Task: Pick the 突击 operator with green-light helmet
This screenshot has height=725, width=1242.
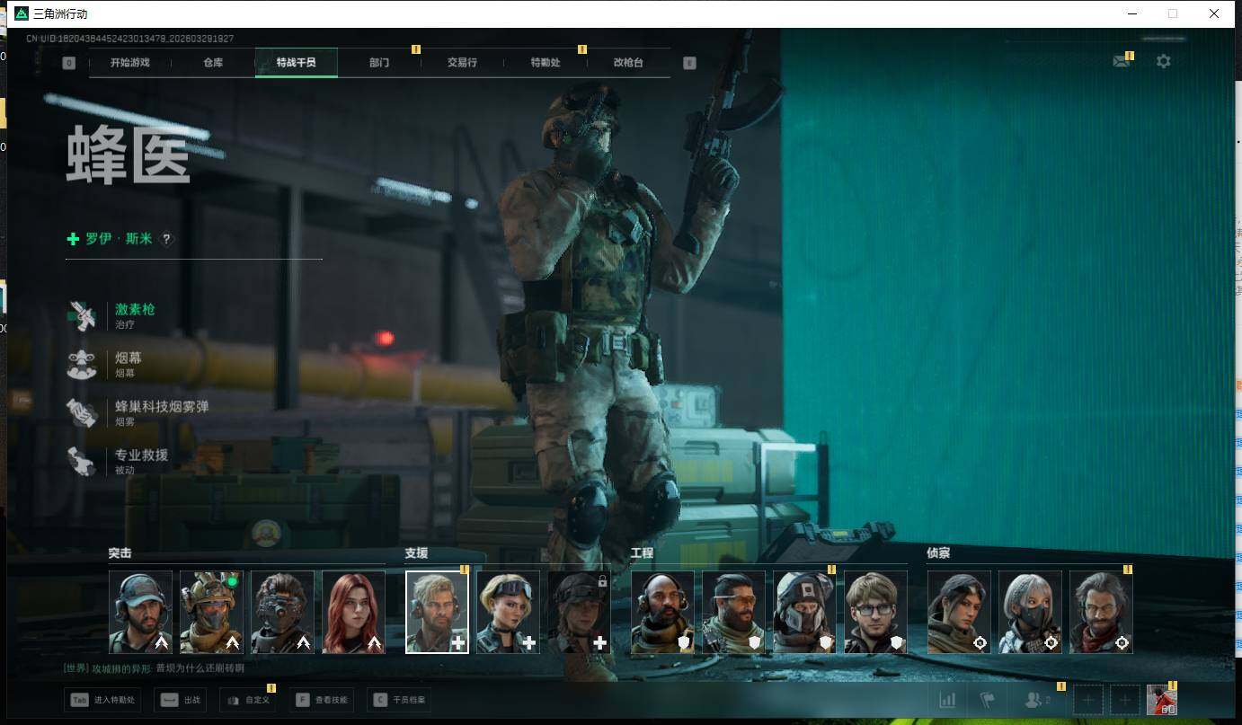Action: coord(211,612)
